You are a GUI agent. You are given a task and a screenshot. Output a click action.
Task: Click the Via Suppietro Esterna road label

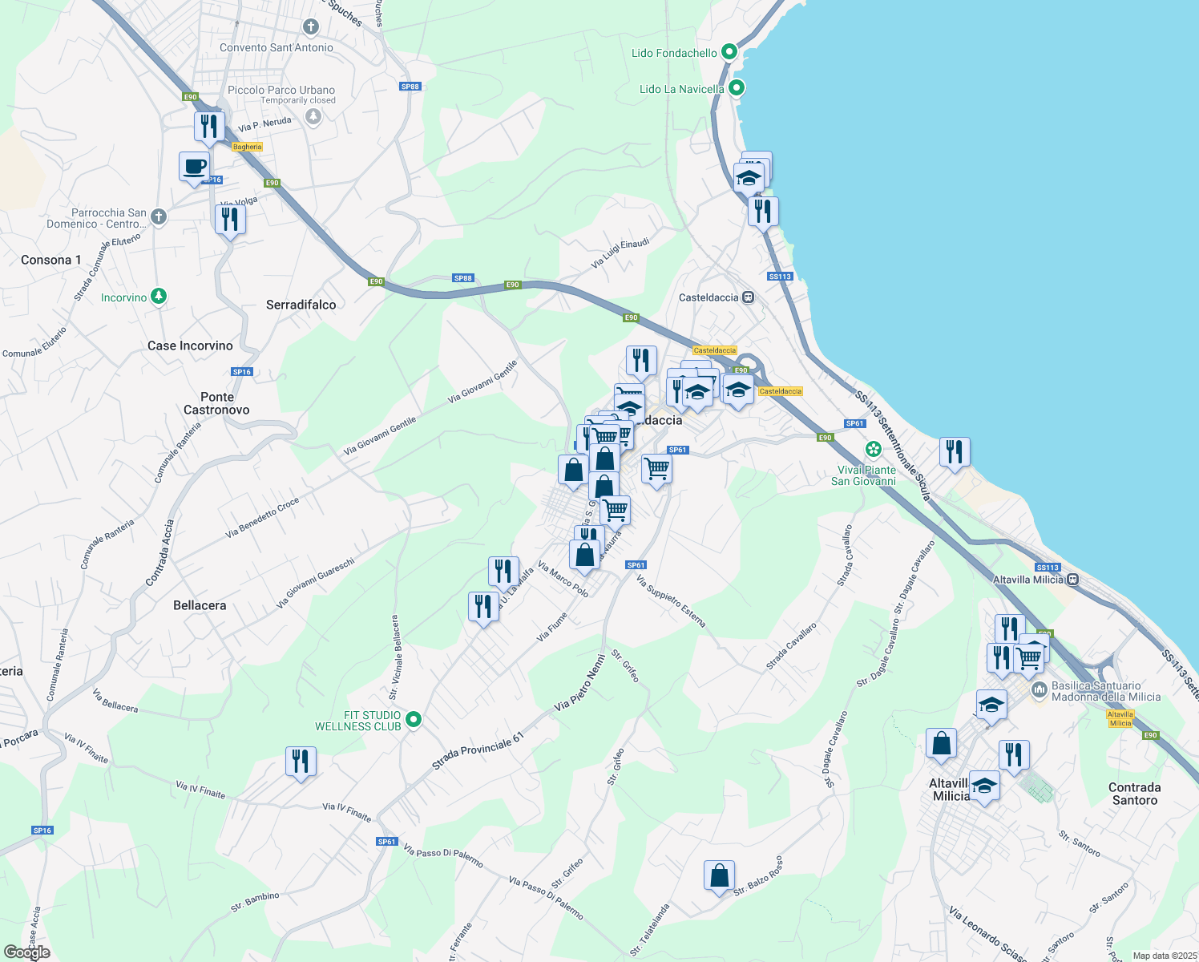671,600
